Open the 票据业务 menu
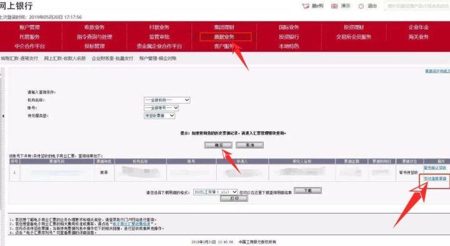This screenshot has height=246, width=450. coord(226,37)
